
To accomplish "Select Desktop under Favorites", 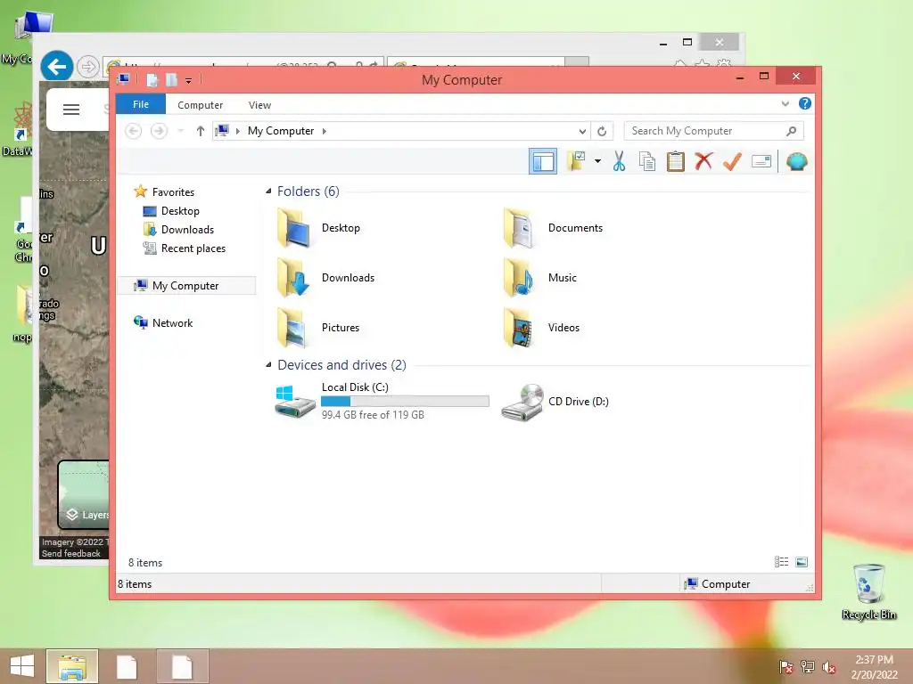I will (180, 210).
